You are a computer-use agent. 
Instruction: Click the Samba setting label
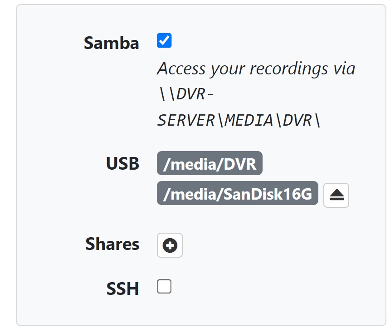tap(111, 43)
